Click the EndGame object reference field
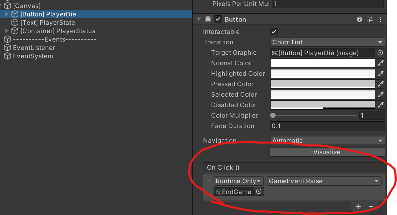Screen dimensions: 397x215 pyautogui.click(x=234, y=192)
